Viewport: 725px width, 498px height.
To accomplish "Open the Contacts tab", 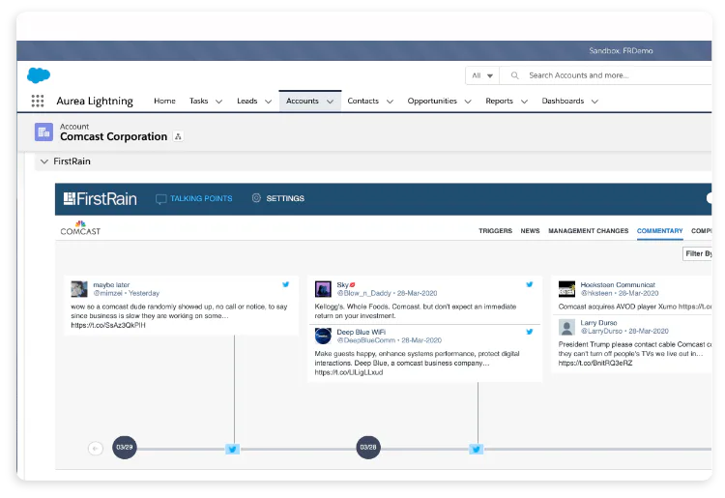I will (362, 101).
